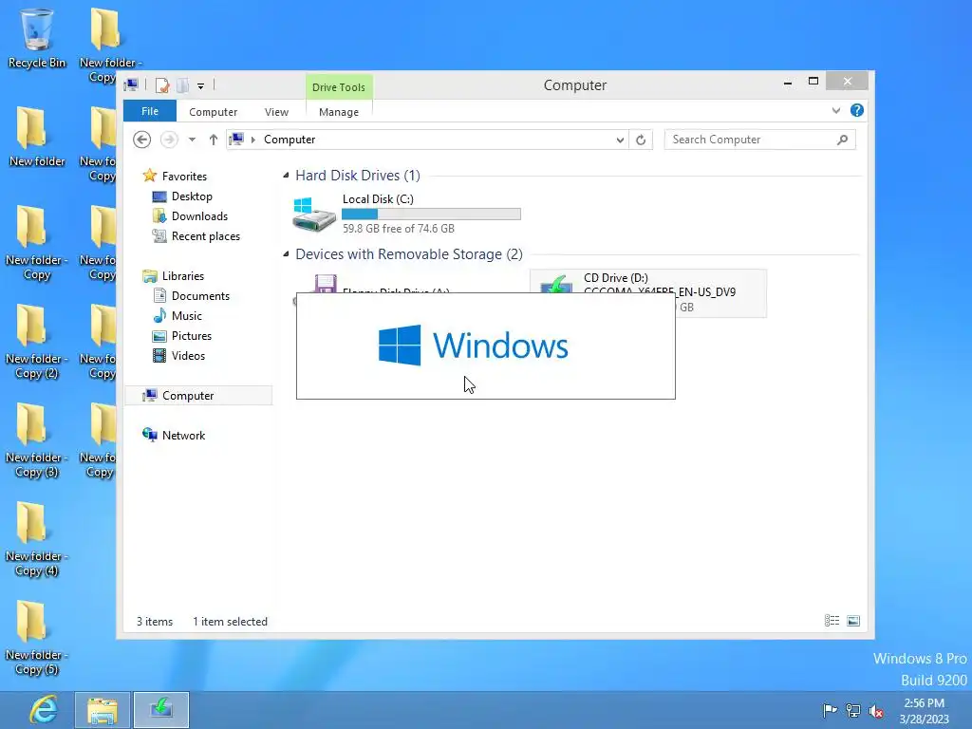Minimize the Computer window
The height and width of the screenshot is (729, 972).
coord(788,83)
